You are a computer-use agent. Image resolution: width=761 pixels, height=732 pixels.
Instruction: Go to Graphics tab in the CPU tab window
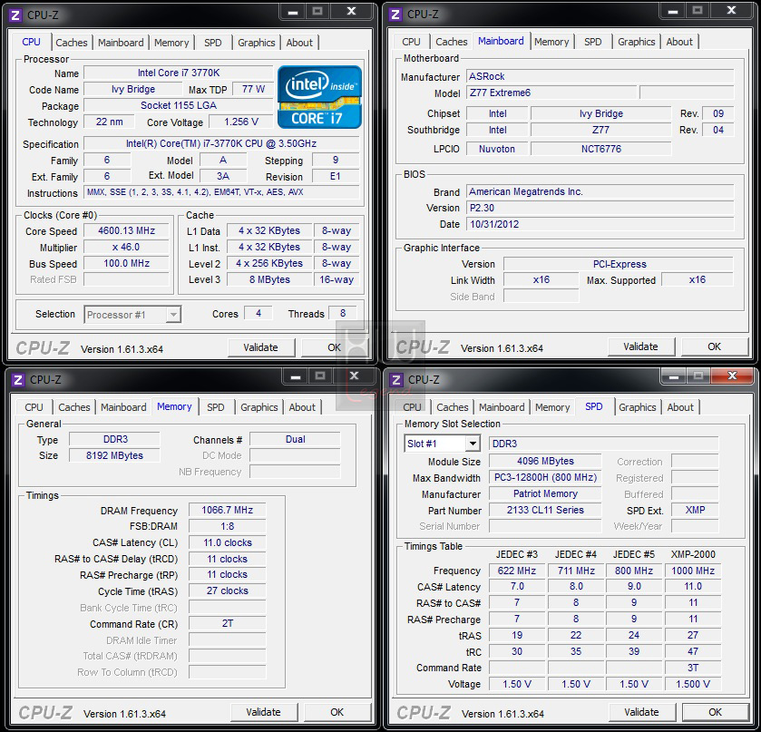[x=257, y=43]
